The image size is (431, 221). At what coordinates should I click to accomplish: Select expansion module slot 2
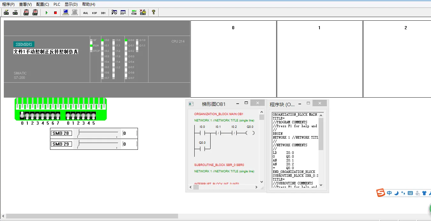point(397,59)
